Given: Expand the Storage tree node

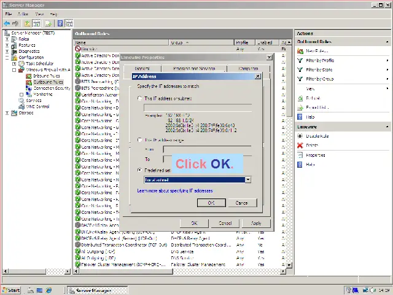Looking at the screenshot, I should 7,113.
